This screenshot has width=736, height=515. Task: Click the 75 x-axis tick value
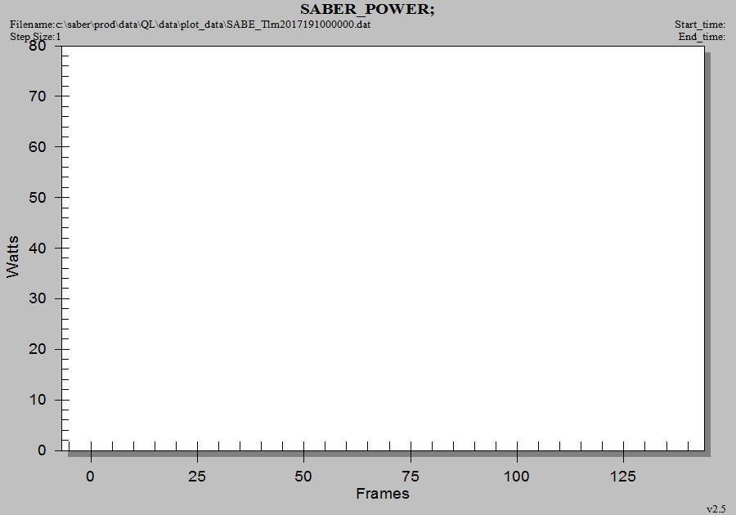coord(411,477)
